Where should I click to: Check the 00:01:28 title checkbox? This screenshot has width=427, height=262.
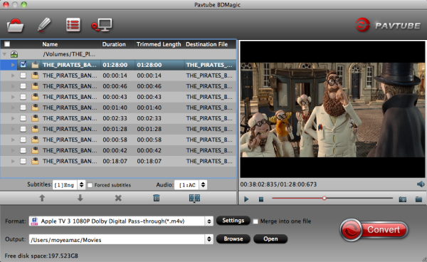pyautogui.click(x=23, y=129)
